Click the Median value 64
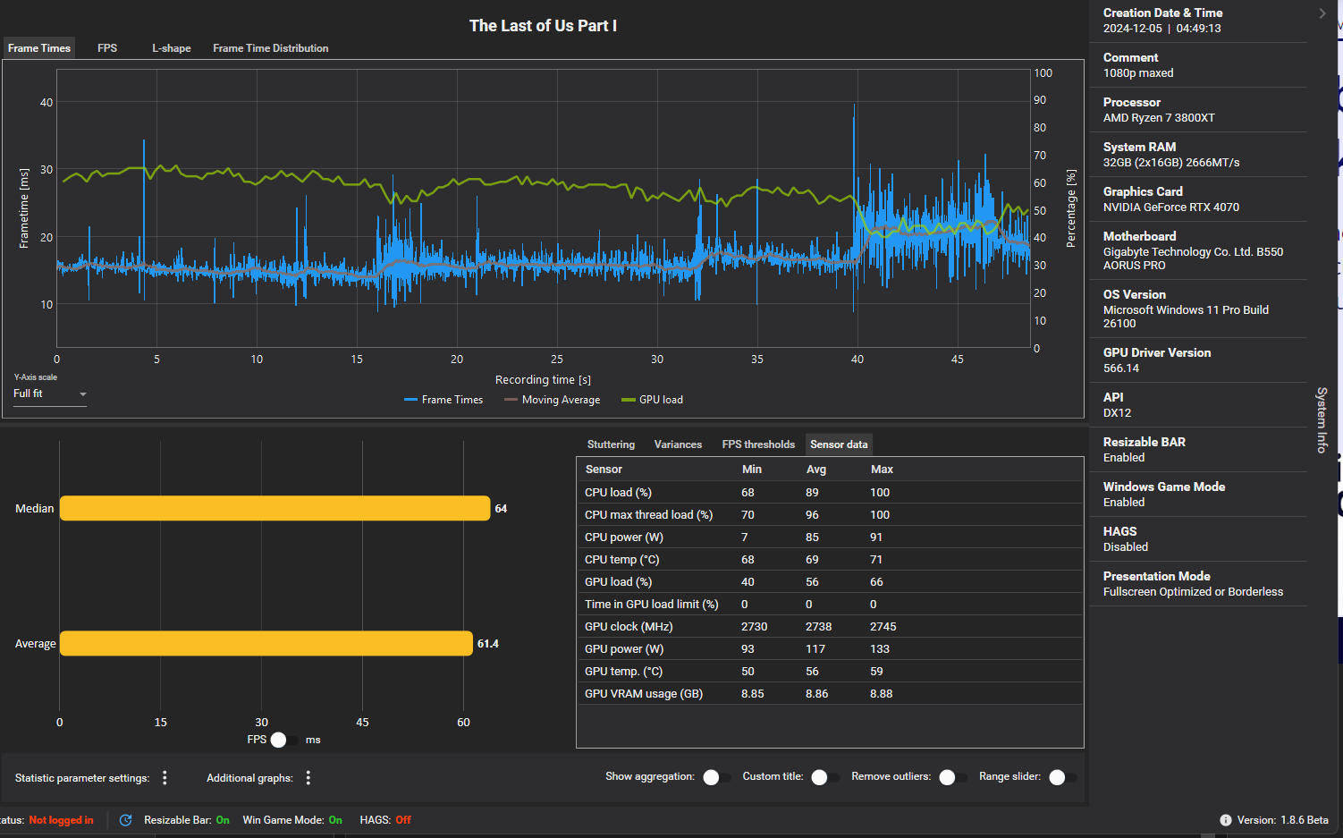Viewport: 1343px width, 838px height. click(501, 509)
